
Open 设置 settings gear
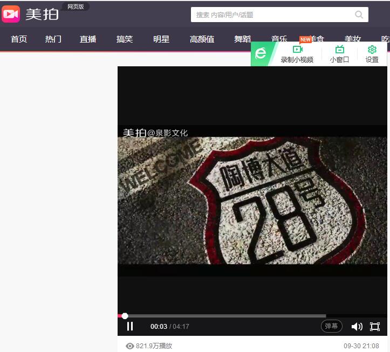(x=372, y=50)
